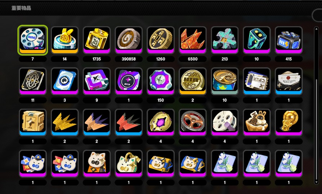Click the gold medal item with count 2
322x194 pixels.
pyautogui.click(x=193, y=81)
